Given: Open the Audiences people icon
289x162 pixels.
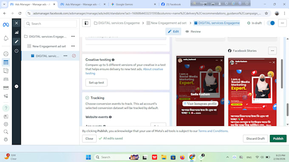Looking at the screenshot, I should [x=6, y=79].
